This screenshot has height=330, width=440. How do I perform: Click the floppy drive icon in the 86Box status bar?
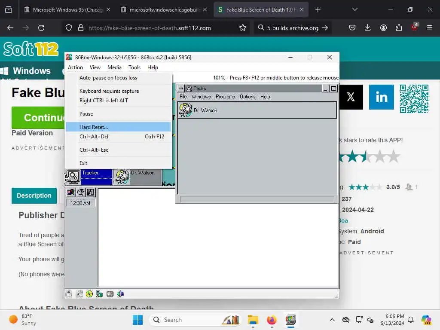click(x=69, y=294)
